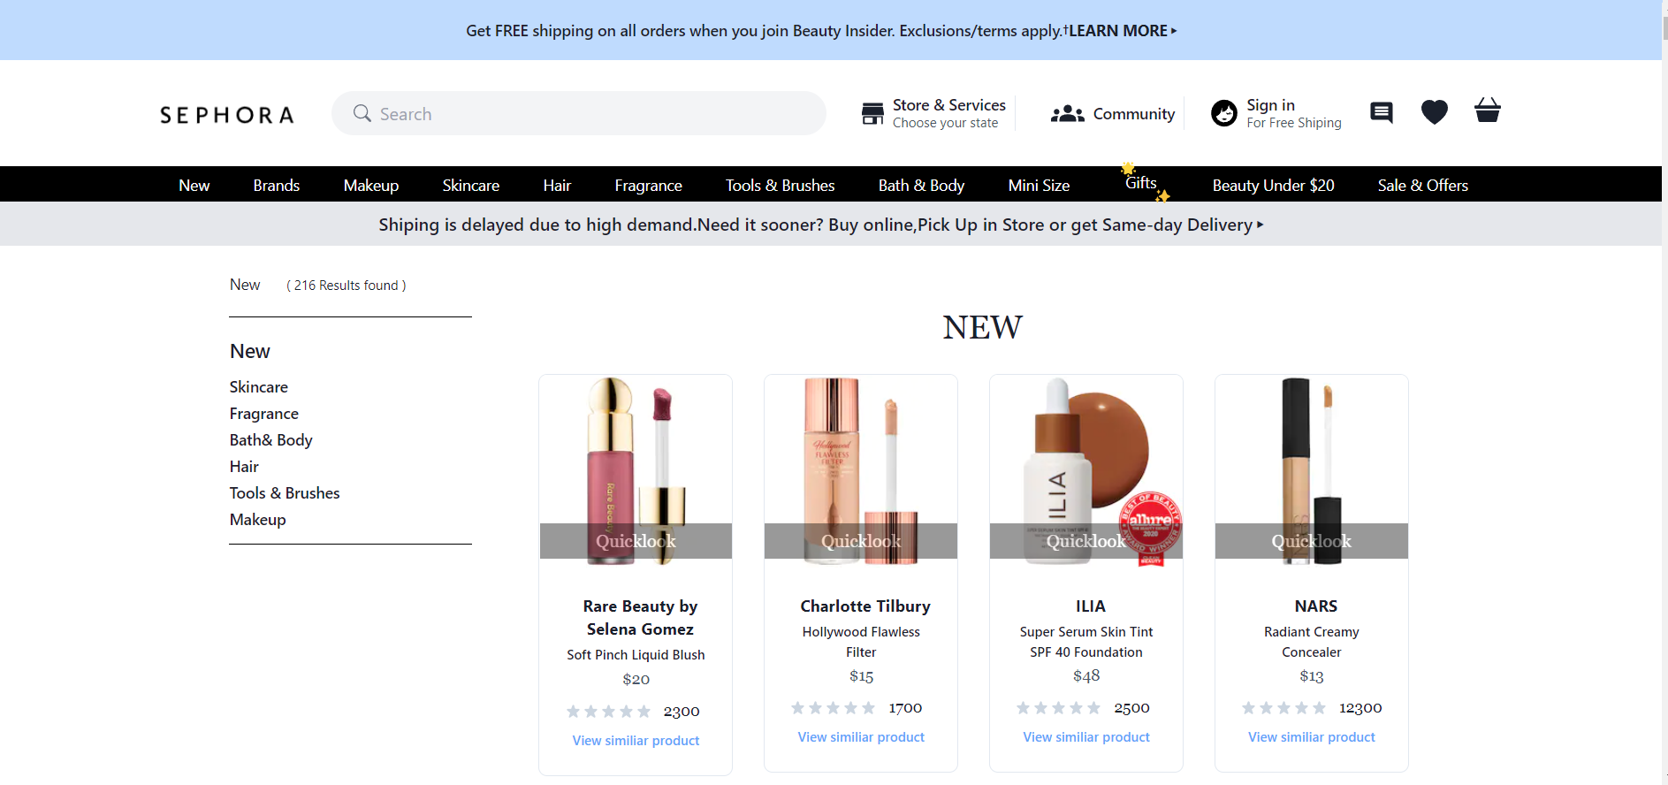Screen dimensions: 1668x785
Task: Open the Gifts navigation menu
Action: (x=1141, y=183)
